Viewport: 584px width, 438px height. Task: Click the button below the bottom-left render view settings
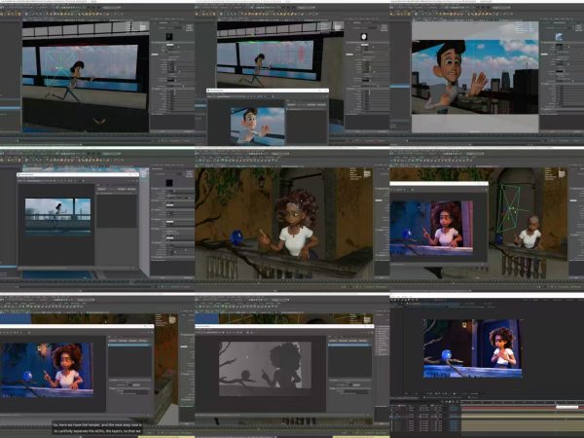point(136,386)
